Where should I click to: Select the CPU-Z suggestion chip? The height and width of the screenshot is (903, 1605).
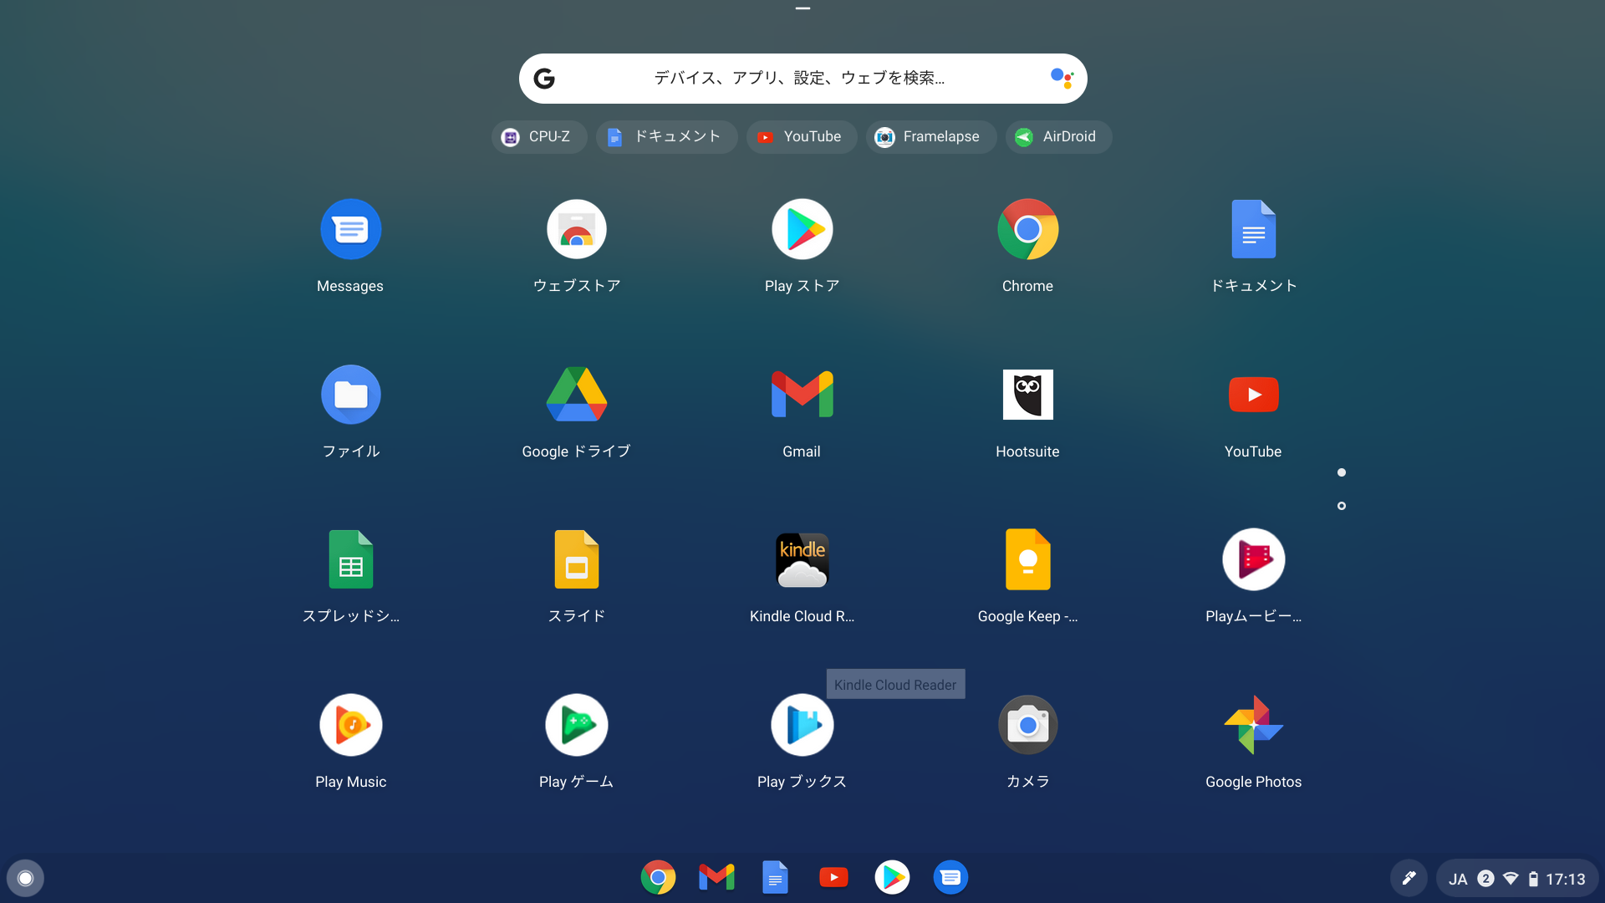(x=539, y=137)
